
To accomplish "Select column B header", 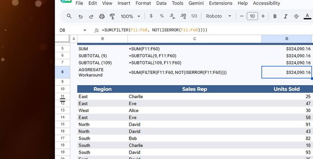I will (102, 39).
